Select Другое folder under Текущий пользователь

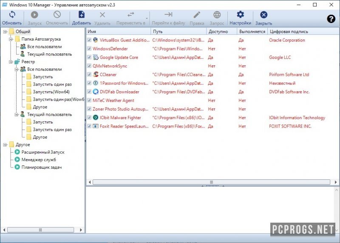40,137
